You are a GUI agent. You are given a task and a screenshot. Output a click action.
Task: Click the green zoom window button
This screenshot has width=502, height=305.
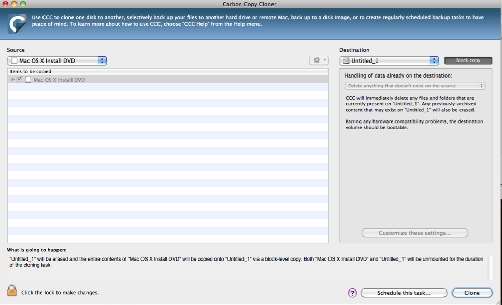tap(23, 4)
